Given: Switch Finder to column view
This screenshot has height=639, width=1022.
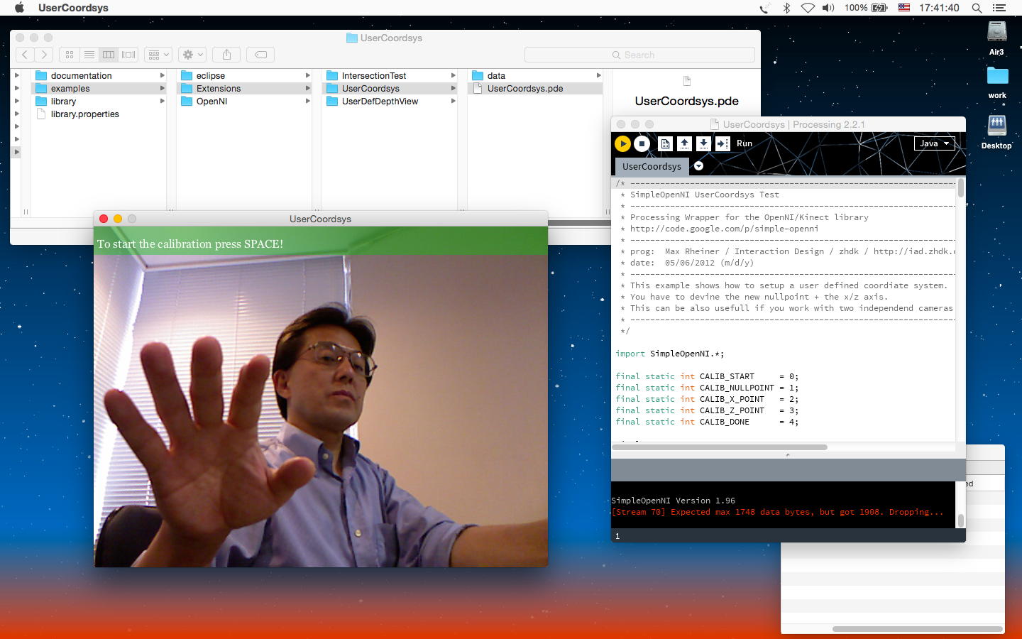Looking at the screenshot, I should coord(109,55).
